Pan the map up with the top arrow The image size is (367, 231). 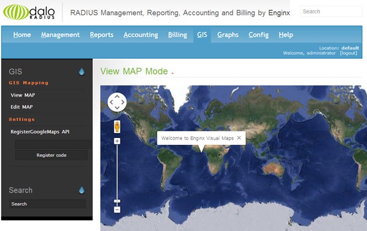(x=117, y=96)
